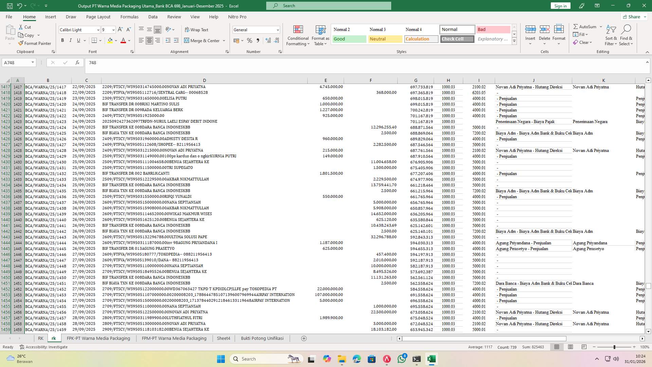Click Center alignment button
The width and height of the screenshot is (652, 367).
click(149, 40)
